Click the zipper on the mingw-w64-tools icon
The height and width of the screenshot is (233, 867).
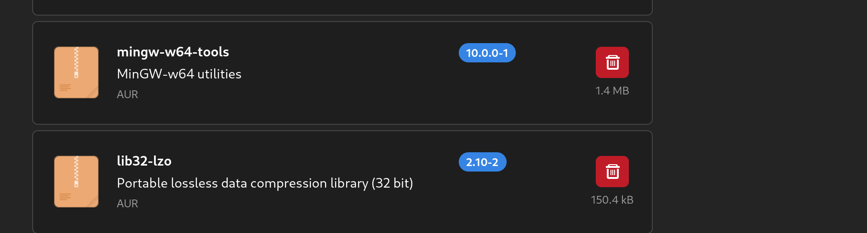pos(76,62)
